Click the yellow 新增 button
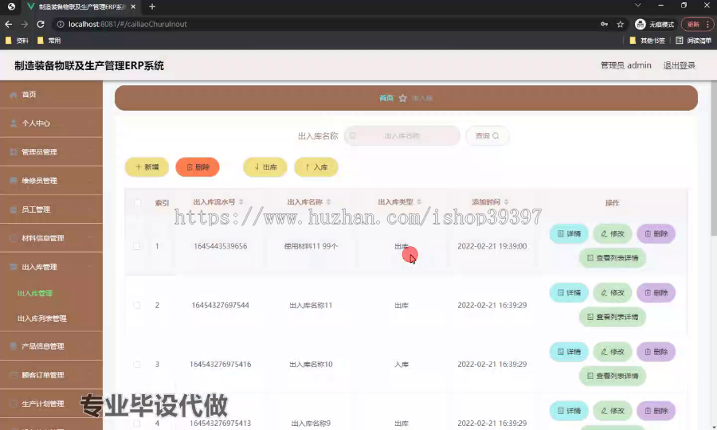Image resolution: width=717 pixels, height=430 pixels. tap(147, 167)
